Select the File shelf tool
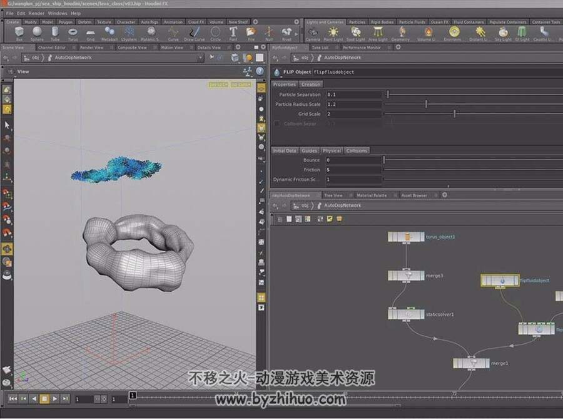Image resolution: width=563 pixels, height=419 pixels. (251, 34)
